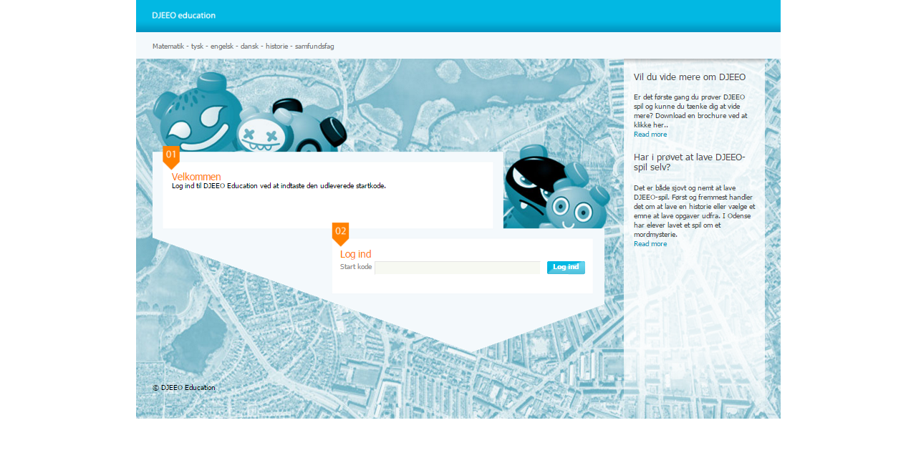The height and width of the screenshot is (458, 916).
Task: Click the Vil du vide mere om DJEEO heading
Action: pos(690,77)
